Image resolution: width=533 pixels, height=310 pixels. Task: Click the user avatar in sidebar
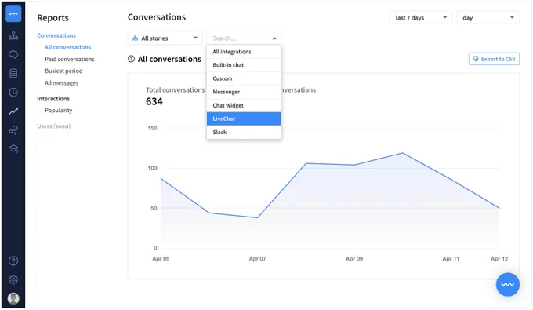pos(13,298)
